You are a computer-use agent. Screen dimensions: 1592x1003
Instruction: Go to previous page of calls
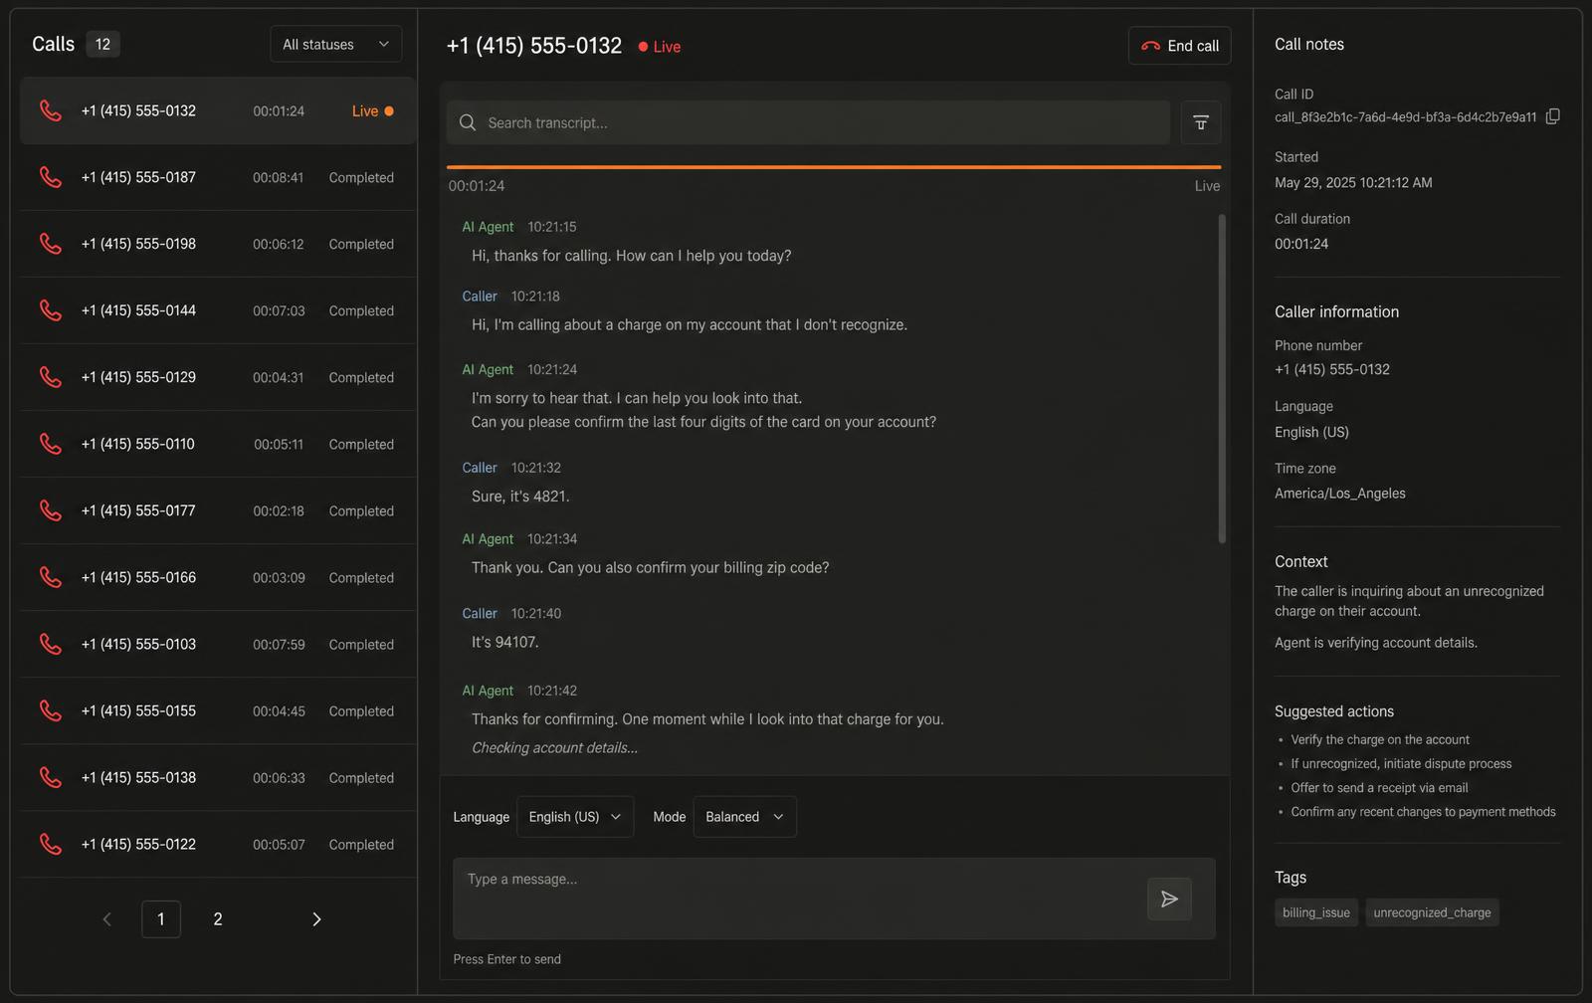click(107, 919)
